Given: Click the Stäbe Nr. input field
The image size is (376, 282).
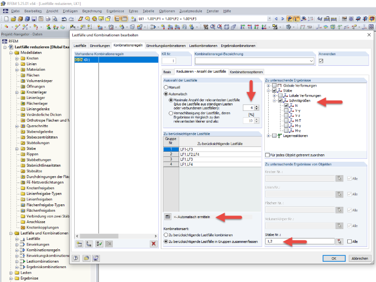Looking at the screenshot, I should tap(300, 241).
